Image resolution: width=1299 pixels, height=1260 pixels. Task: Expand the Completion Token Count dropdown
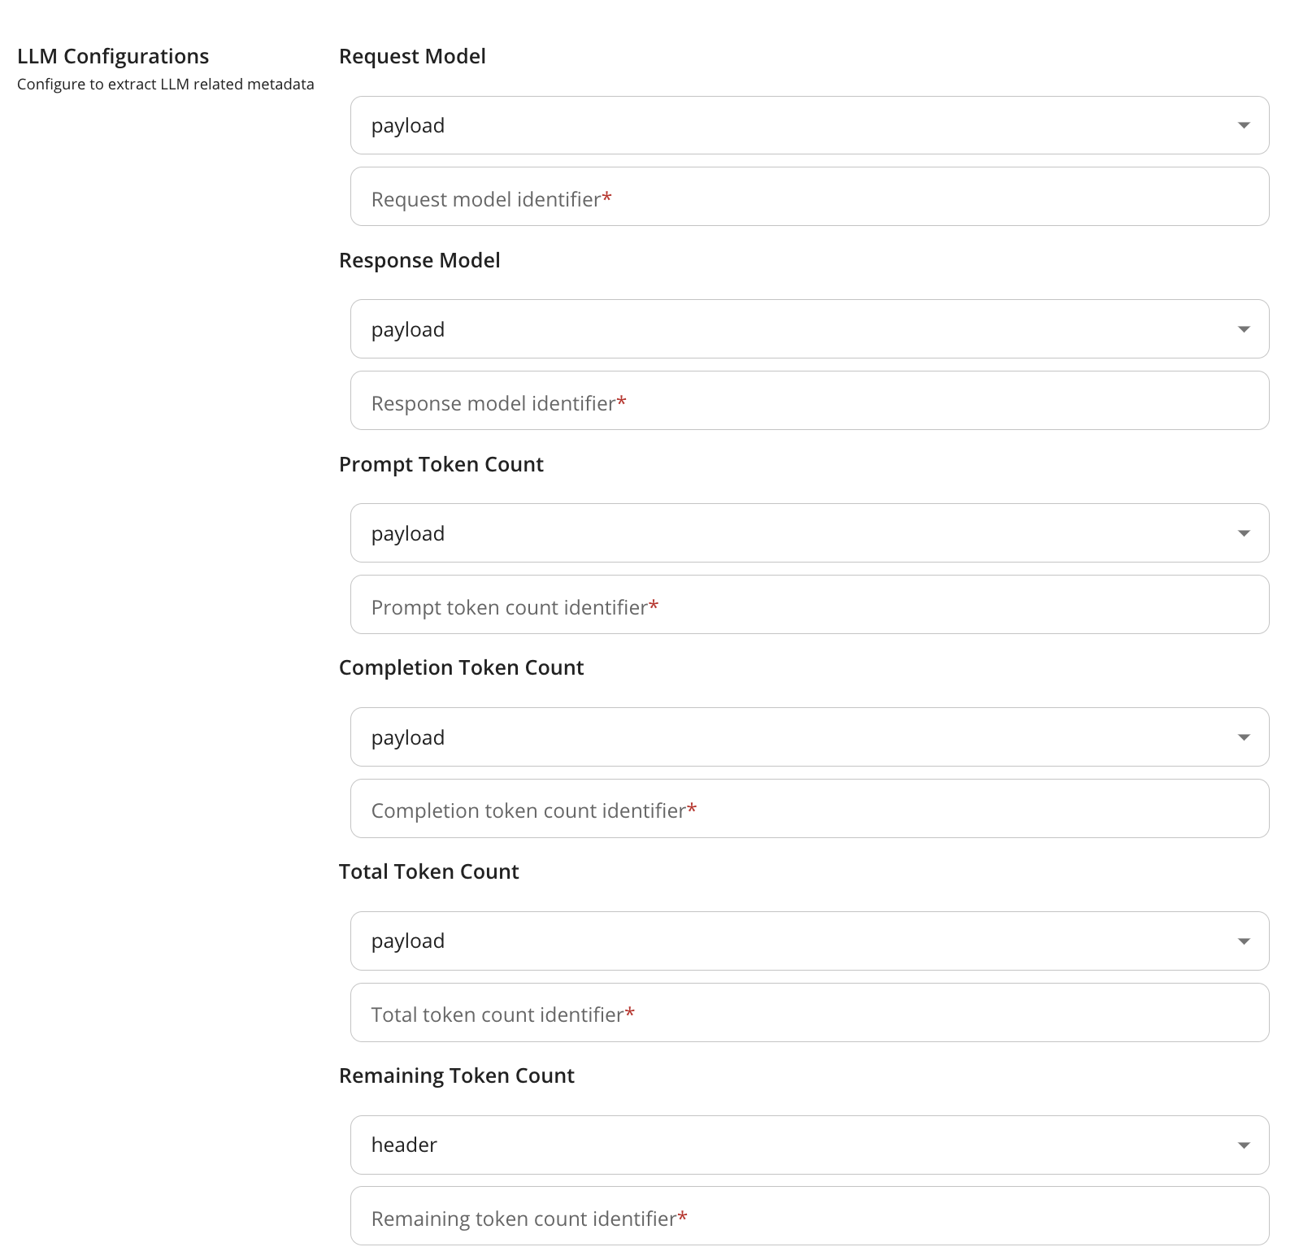coord(809,737)
